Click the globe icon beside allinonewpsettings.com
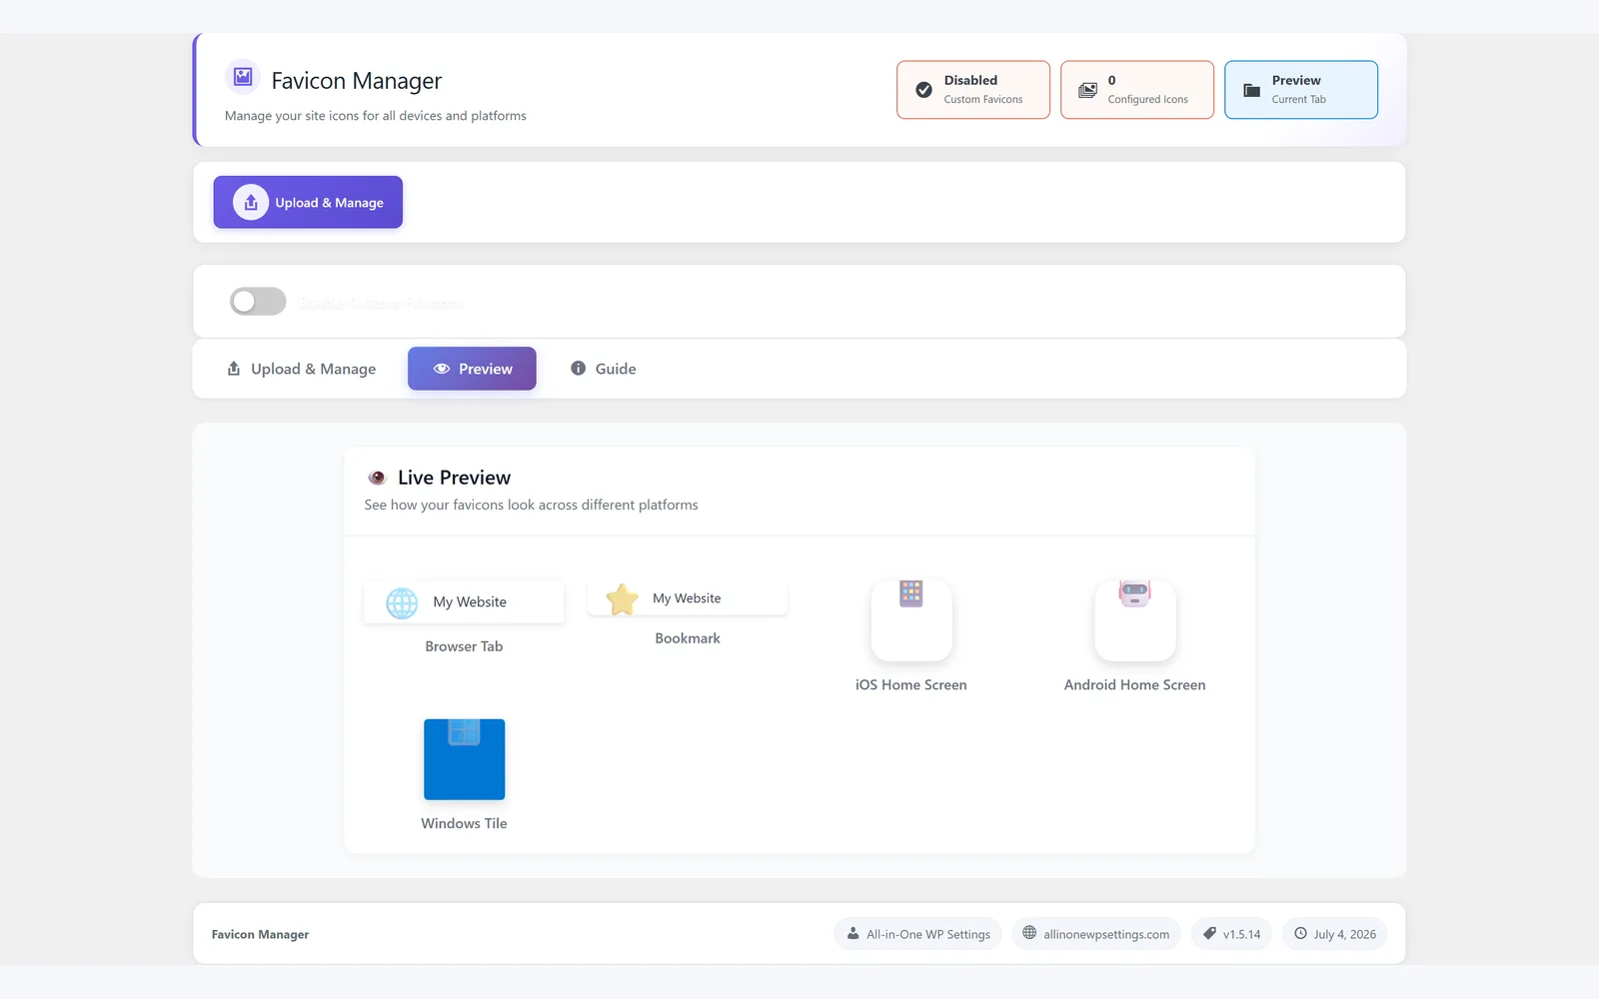Screen dimensions: 1599x999 [x=1029, y=933]
